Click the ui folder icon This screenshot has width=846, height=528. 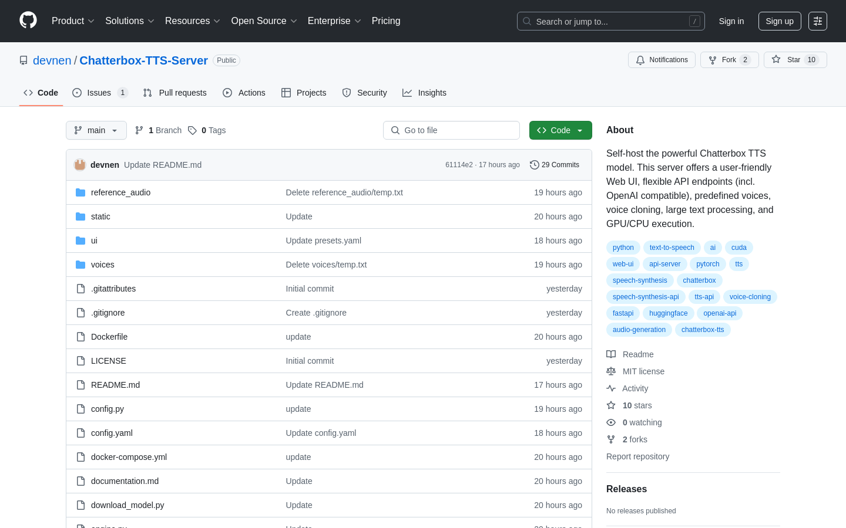[80, 241]
